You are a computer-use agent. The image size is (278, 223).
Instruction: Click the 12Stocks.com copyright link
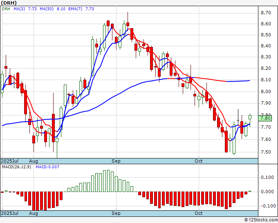[x=261, y=220]
